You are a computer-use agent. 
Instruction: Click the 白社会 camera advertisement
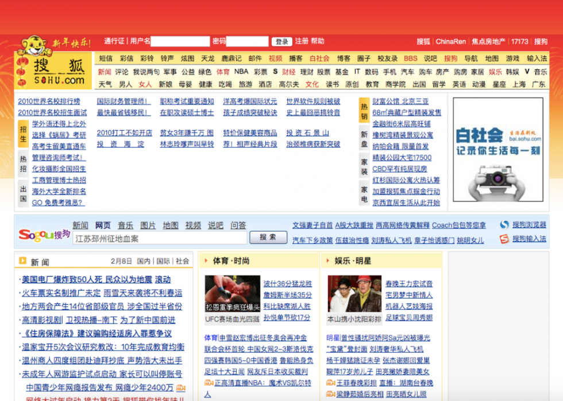(x=498, y=150)
